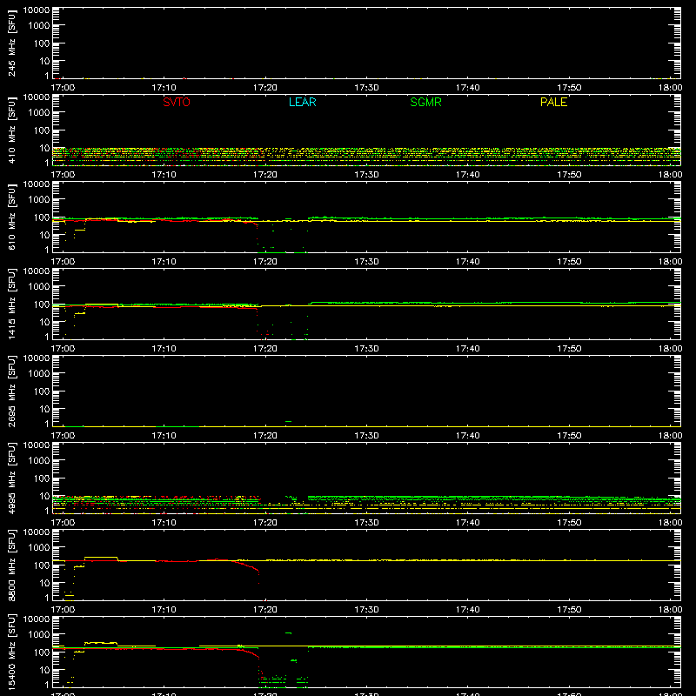Click 17:10 under the 1415 MHz panel

click(164, 349)
